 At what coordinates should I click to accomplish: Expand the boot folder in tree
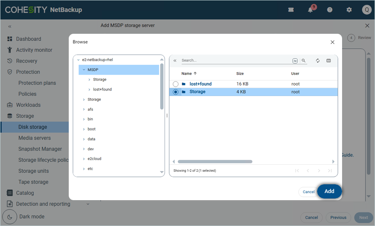click(x=84, y=129)
